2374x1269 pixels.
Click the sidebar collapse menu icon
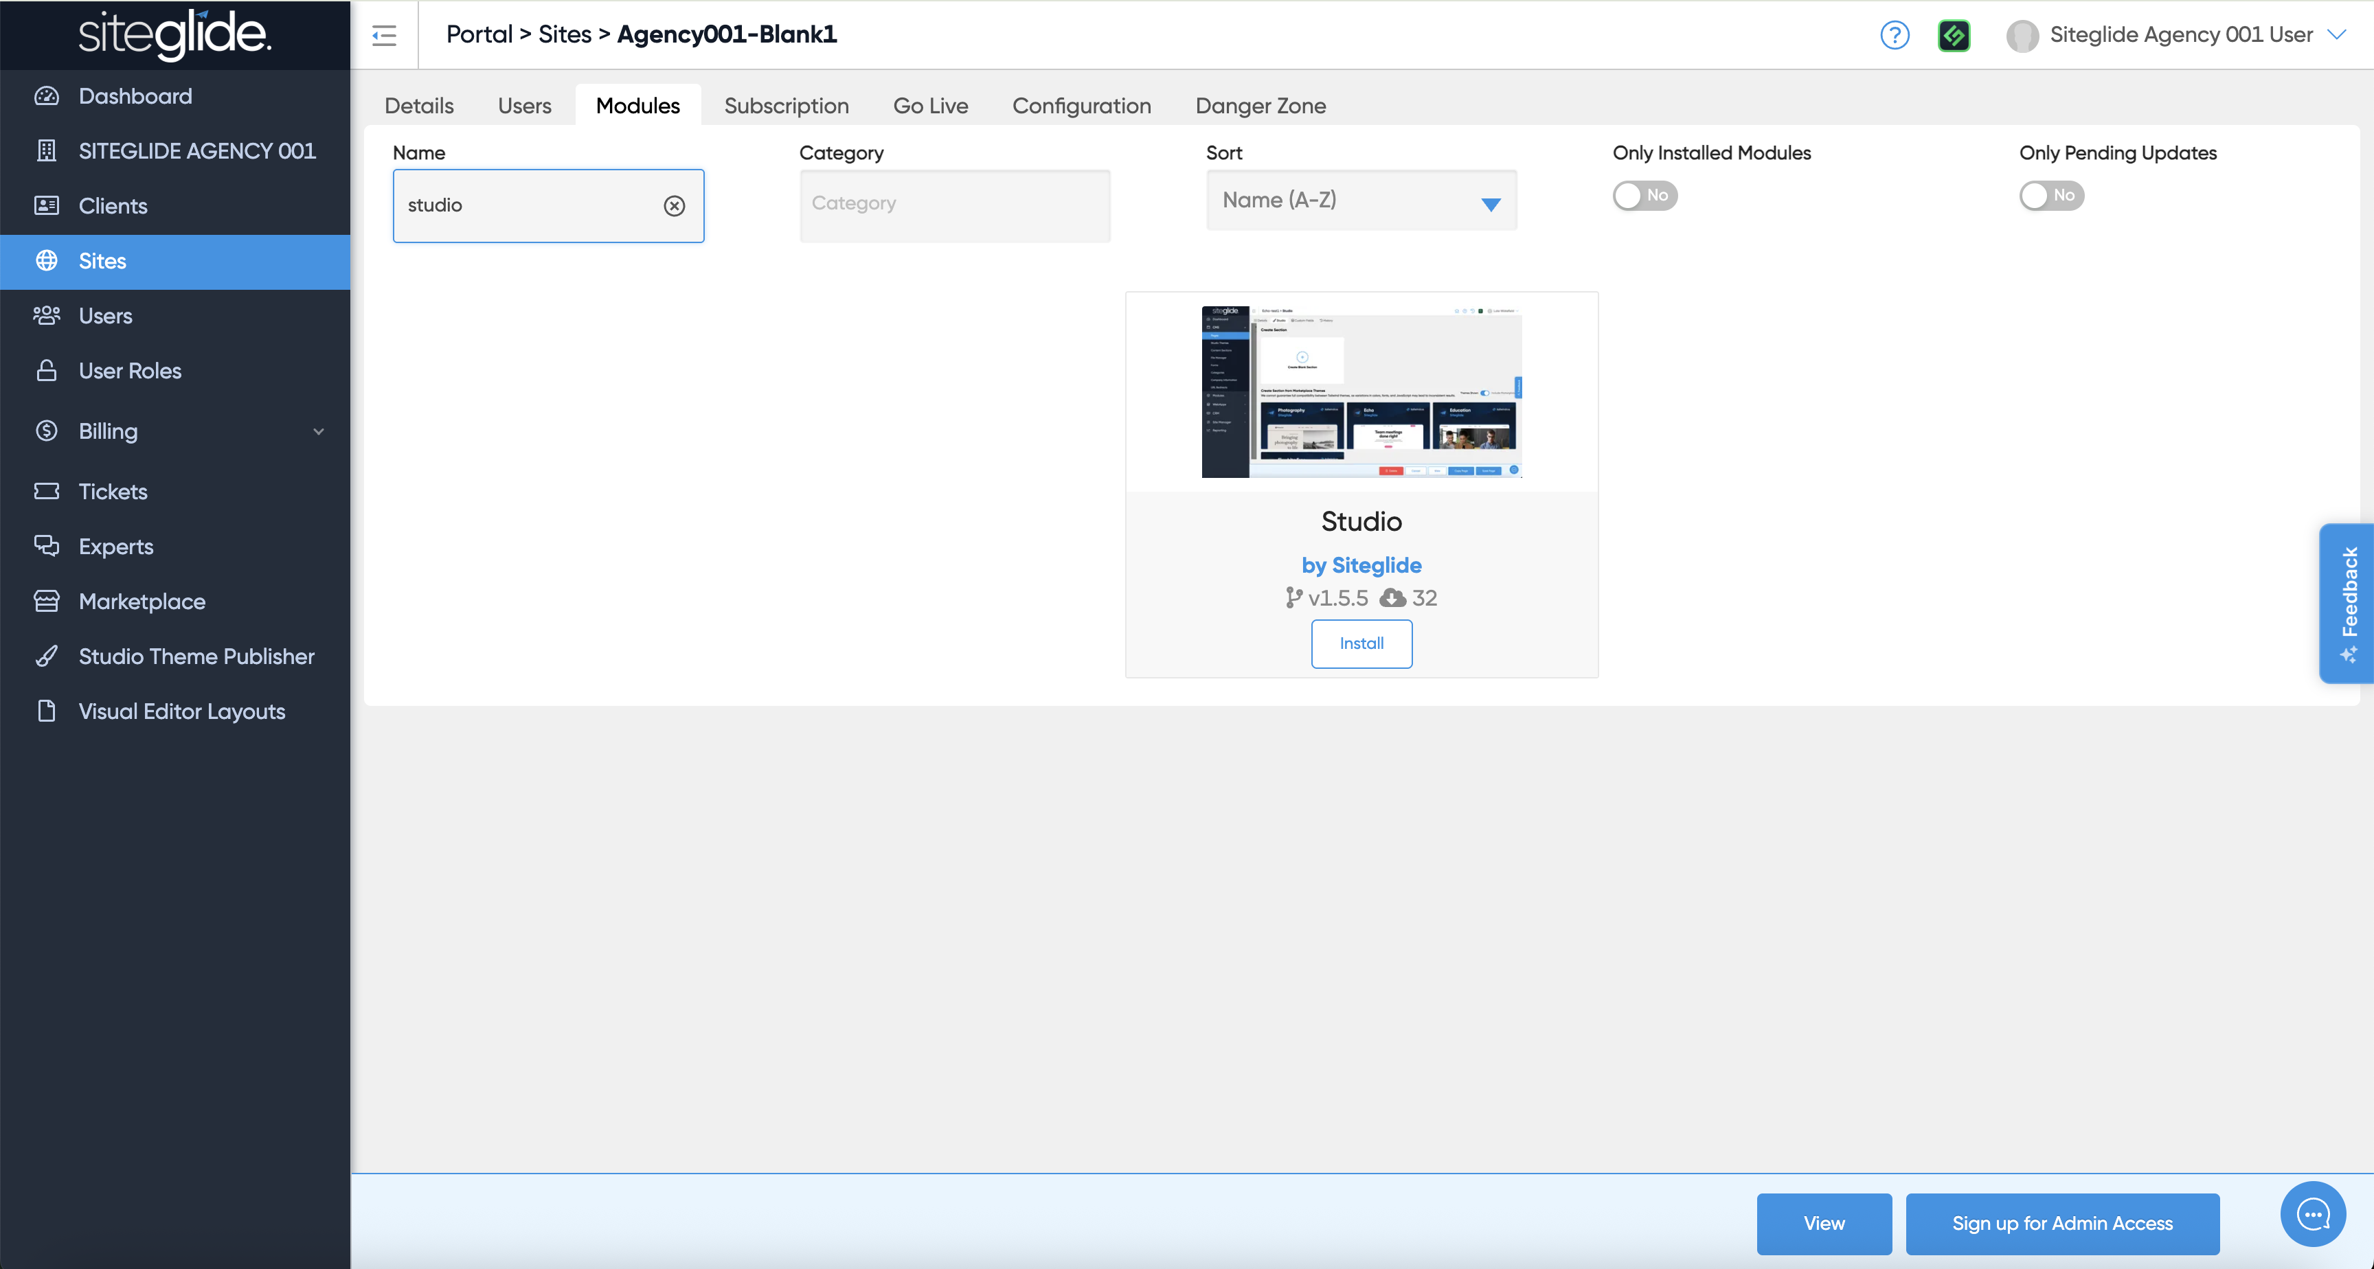click(x=384, y=35)
